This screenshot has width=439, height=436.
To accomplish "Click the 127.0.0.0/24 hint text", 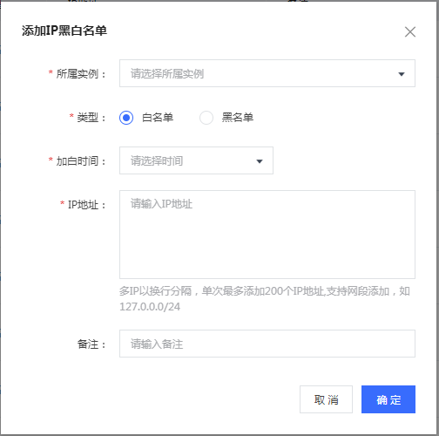I will click(x=150, y=307).
